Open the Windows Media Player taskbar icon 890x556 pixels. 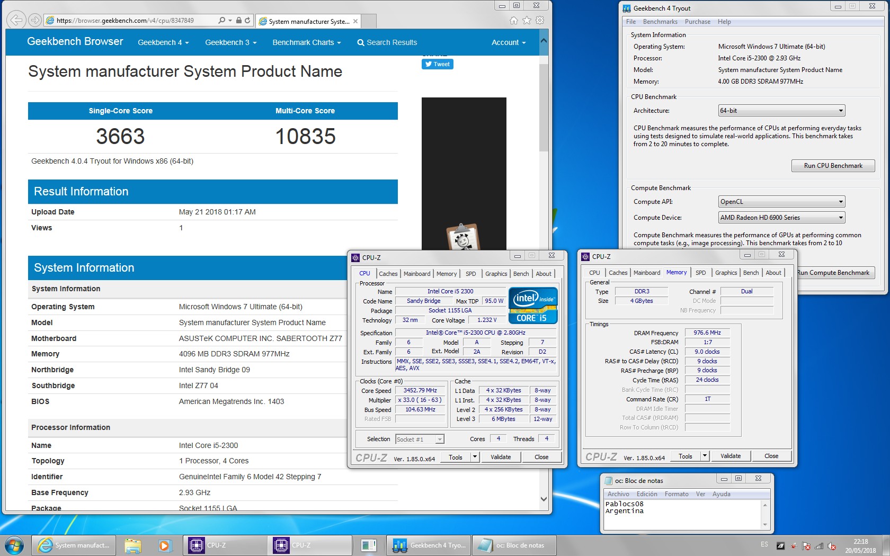click(x=165, y=545)
